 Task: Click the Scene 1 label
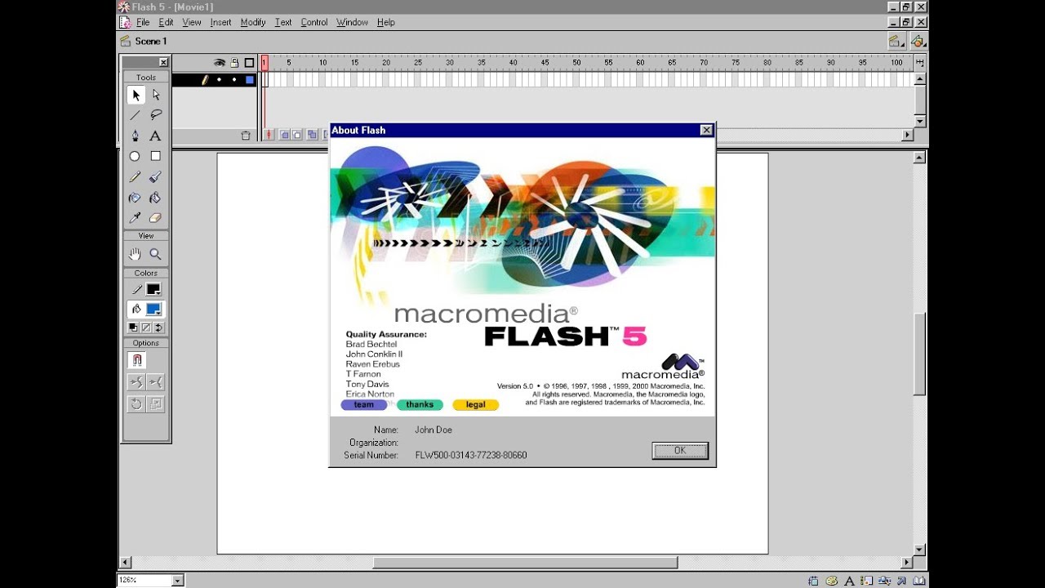point(150,41)
